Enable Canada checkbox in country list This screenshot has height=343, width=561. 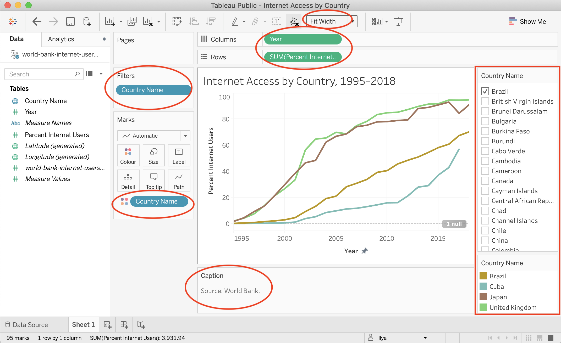pyautogui.click(x=484, y=181)
